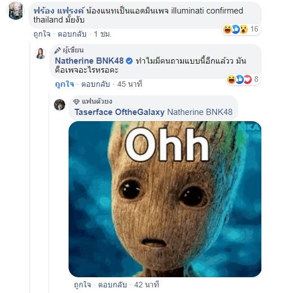Viewport: 281px width, 293px height.
Task: Reply to the first comment with ตอบกลับ
Action: [72, 34]
